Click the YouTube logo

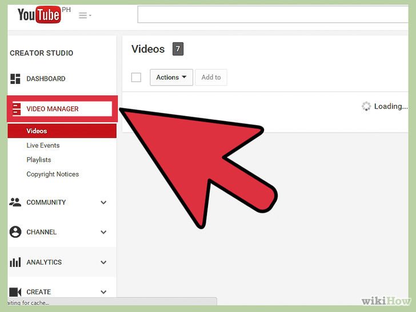coord(39,15)
